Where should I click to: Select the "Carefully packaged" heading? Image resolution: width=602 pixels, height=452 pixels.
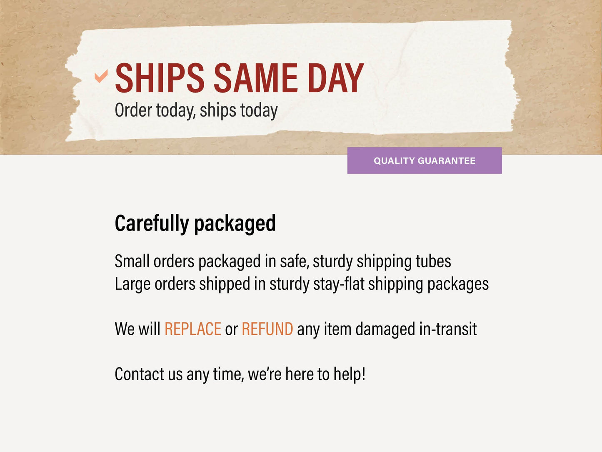[x=195, y=223]
